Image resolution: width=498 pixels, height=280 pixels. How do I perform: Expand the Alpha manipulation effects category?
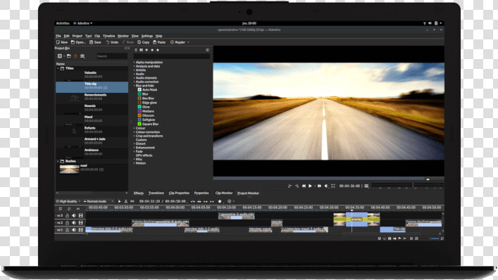(135, 63)
